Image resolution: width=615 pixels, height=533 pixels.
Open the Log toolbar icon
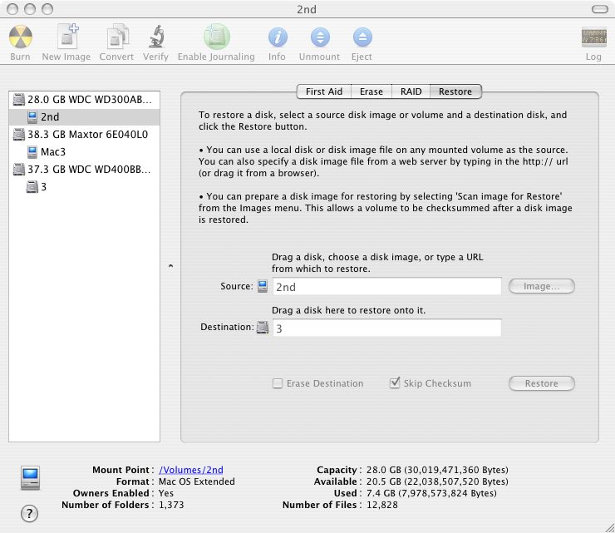pyautogui.click(x=594, y=37)
